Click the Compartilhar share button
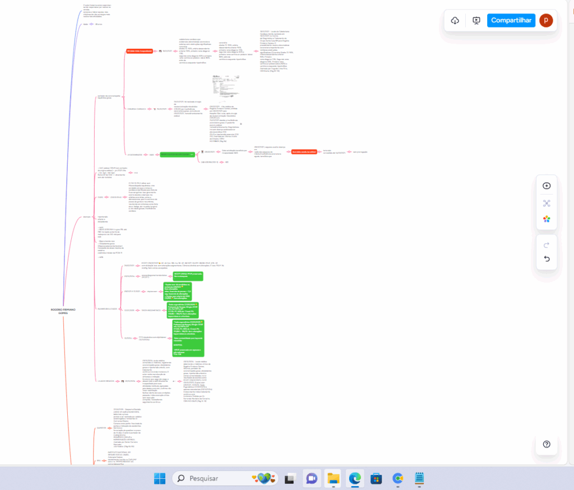Screen dimensions: 574x490 (511, 20)
